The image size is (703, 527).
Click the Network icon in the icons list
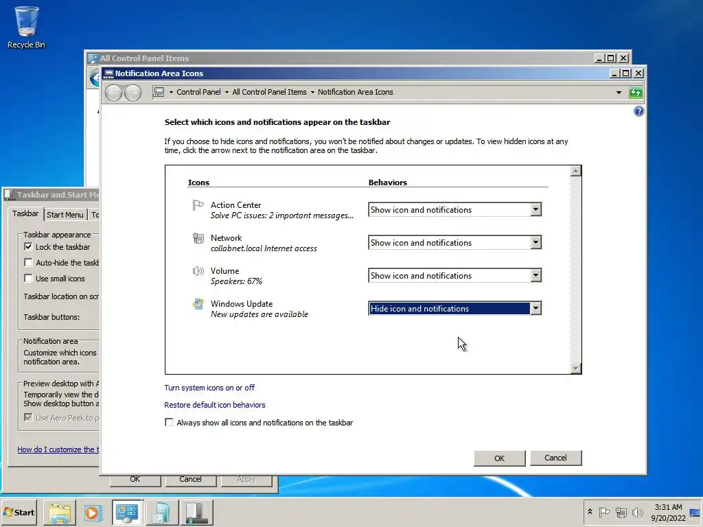point(198,238)
